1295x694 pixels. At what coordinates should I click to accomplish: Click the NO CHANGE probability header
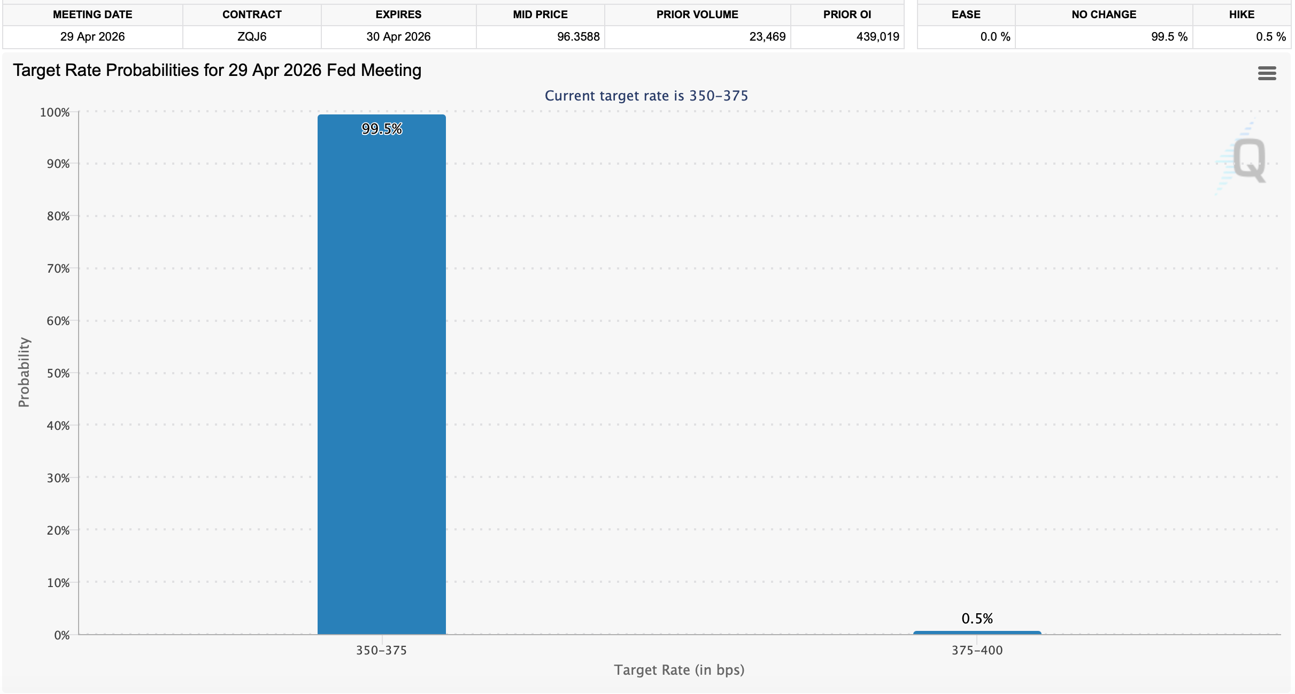pyautogui.click(x=1104, y=14)
